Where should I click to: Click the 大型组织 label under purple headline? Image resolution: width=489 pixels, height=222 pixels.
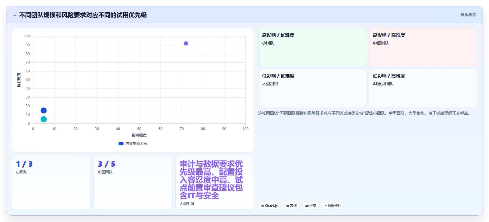[x=187, y=204]
